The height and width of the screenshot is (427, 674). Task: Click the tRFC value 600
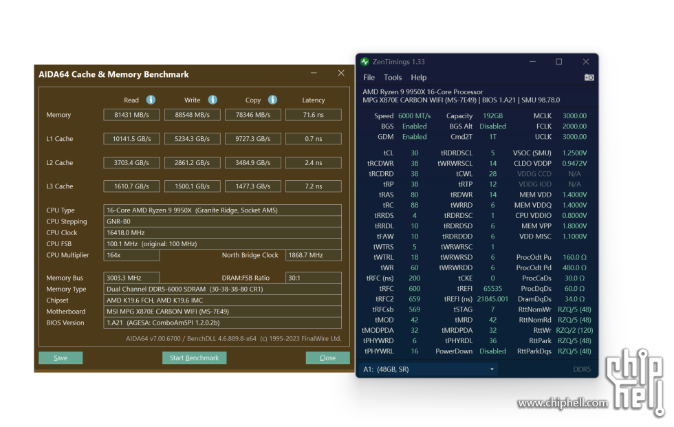[x=414, y=289]
